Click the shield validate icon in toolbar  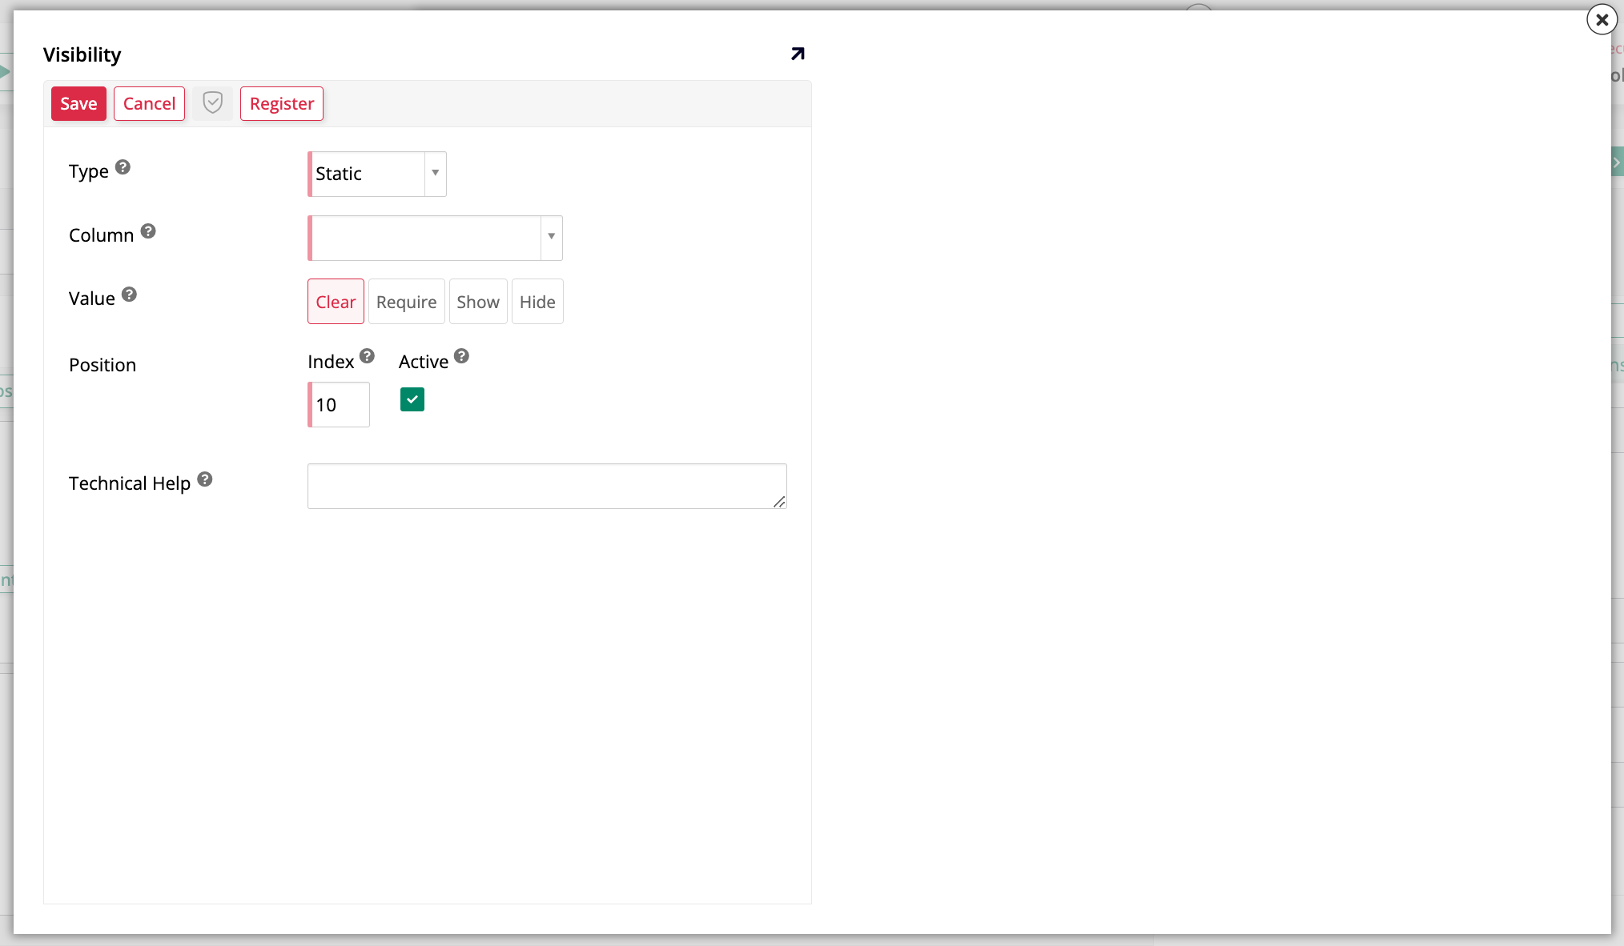tap(212, 103)
